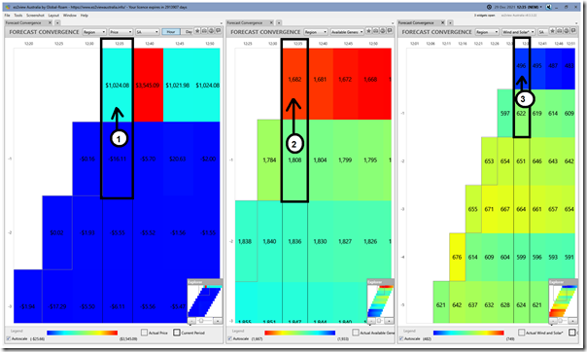The image size is (587, 352).
Task: Favourite star icon in the Price panel
Action: (197, 31)
